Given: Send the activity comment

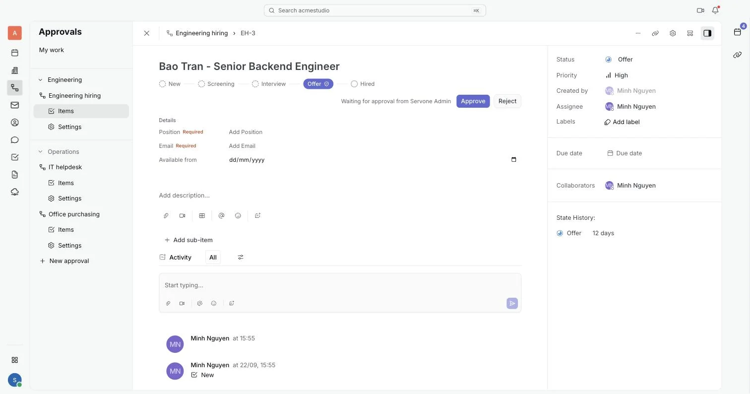Looking at the screenshot, I should pyautogui.click(x=512, y=303).
